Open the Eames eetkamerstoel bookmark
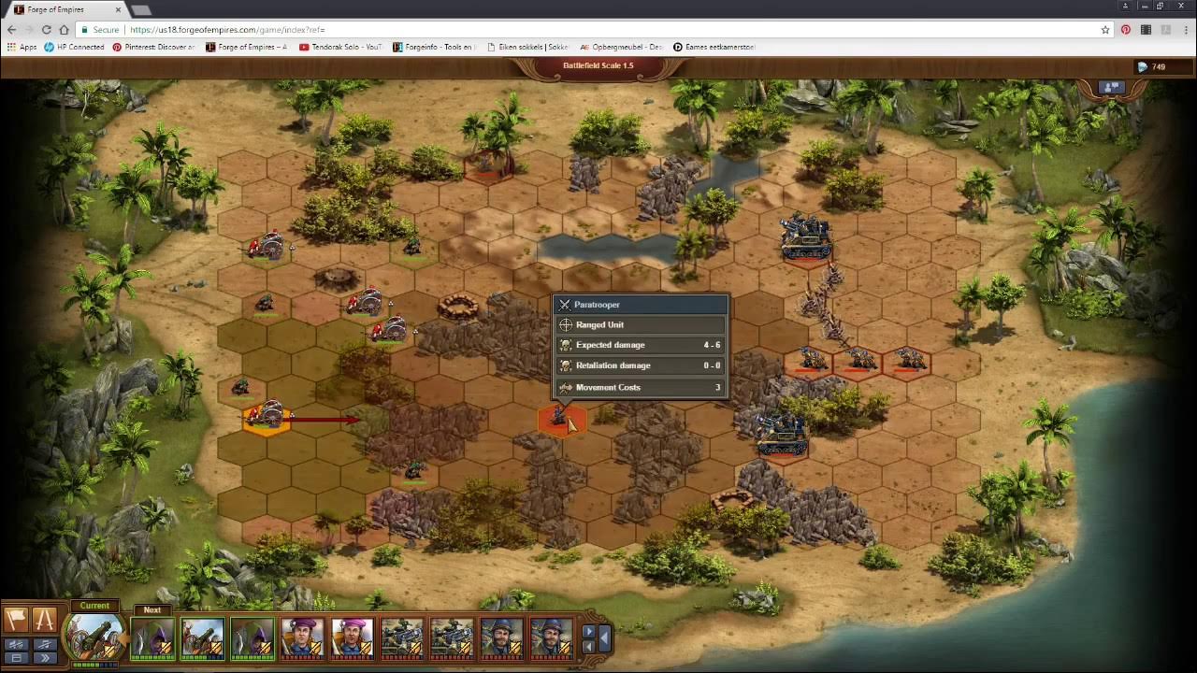Screen dimensions: 1197x673 tap(714, 47)
